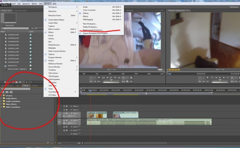The image size is (240, 148).
Task: Choose Reset Current Workspace menu item
Action: tap(93, 30)
